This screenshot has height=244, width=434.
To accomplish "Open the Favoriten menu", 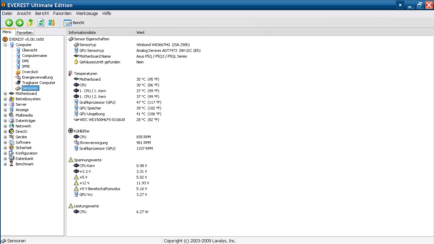I will click(x=62, y=14).
